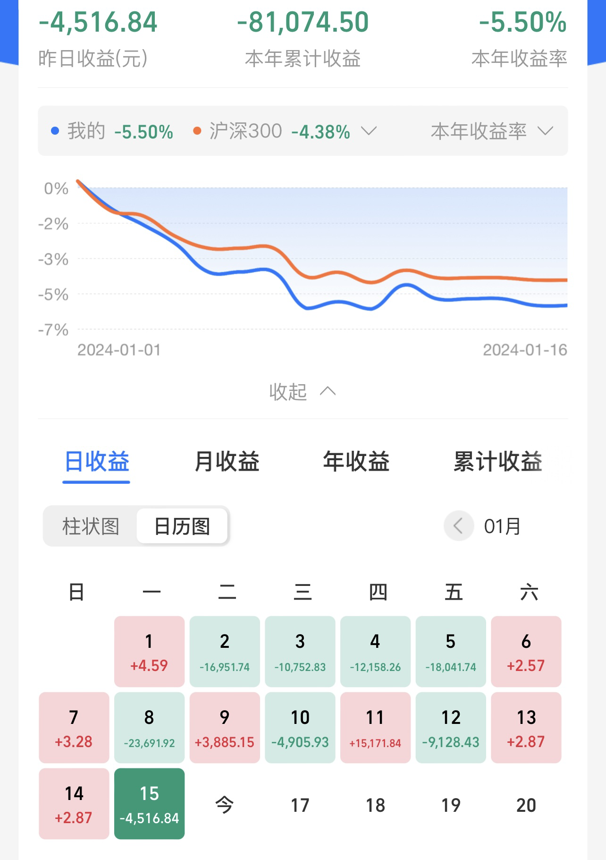Select 日历图 calendar view

(x=182, y=526)
